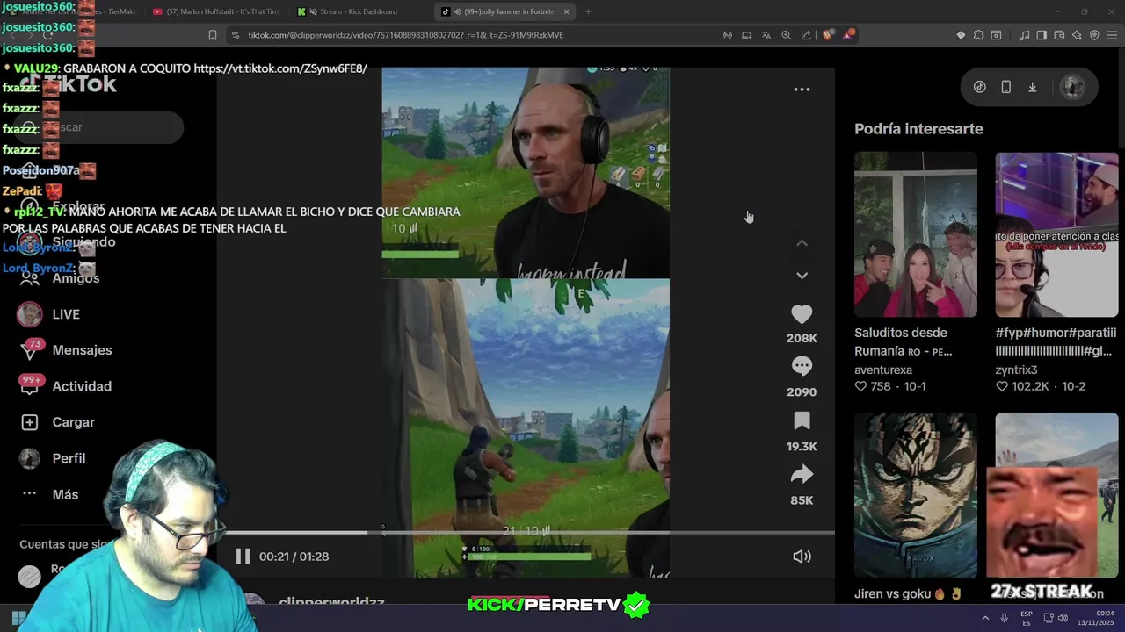Open comments via the speech bubble icon
This screenshot has width=1125, height=632.
pos(802,366)
